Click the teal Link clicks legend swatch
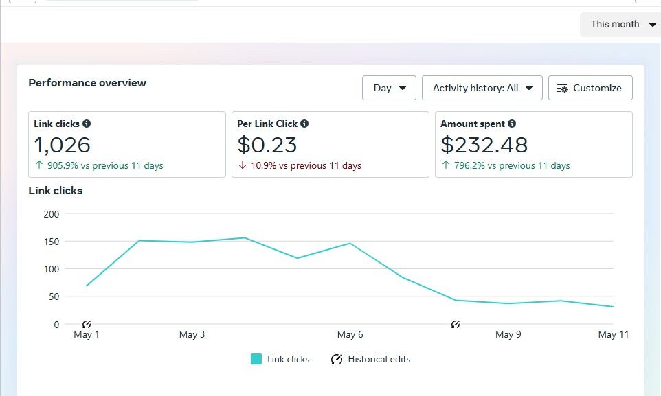 [256, 359]
